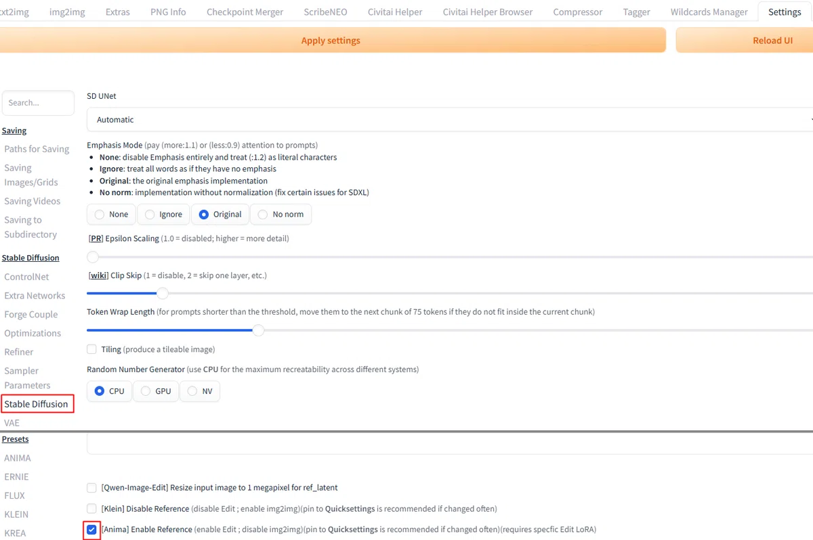Choose the Ignore emphasis mode
813x540 pixels.
click(x=163, y=215)
